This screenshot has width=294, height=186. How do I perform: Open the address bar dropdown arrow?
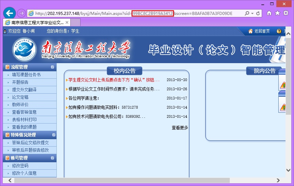(x=253, y=14)
